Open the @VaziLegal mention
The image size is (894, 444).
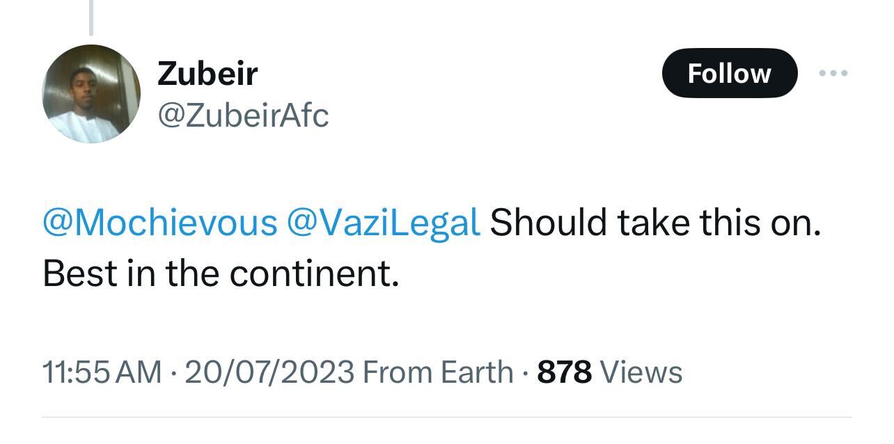coord(383,223)
